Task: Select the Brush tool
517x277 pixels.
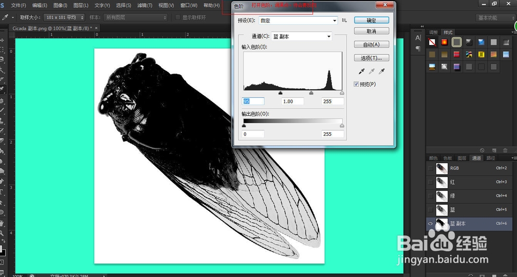Action: pos(2,110)
